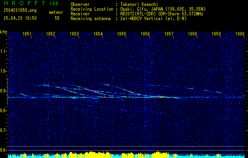
Task: Click the Observer label
Action: (x=80, y=4)
